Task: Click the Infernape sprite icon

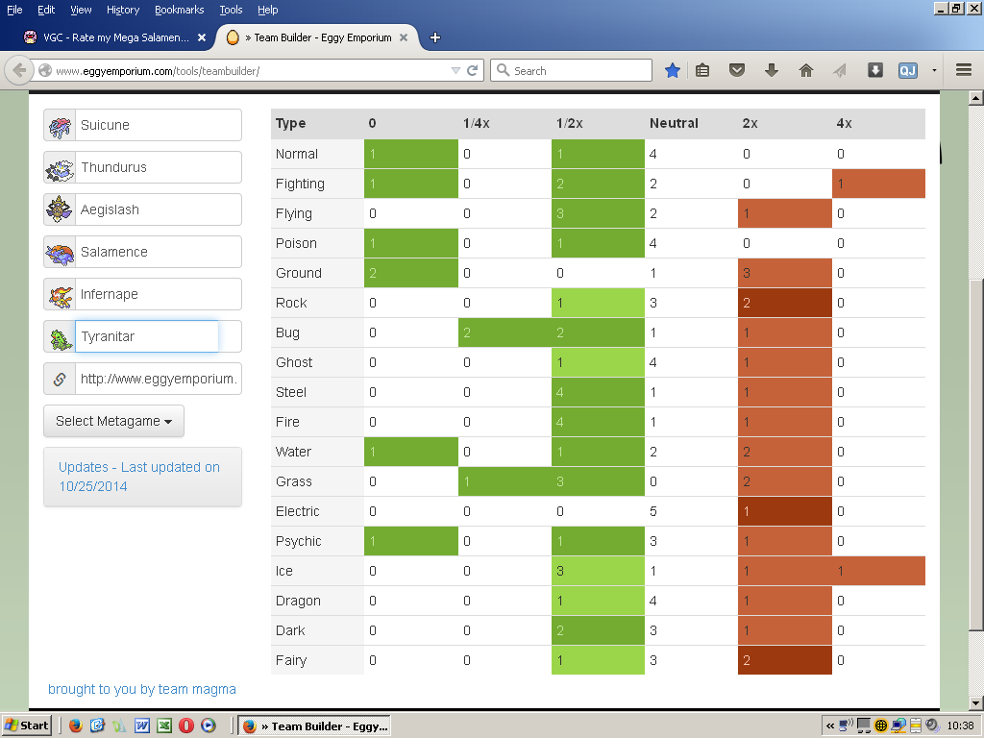Action: click(61, 295)
